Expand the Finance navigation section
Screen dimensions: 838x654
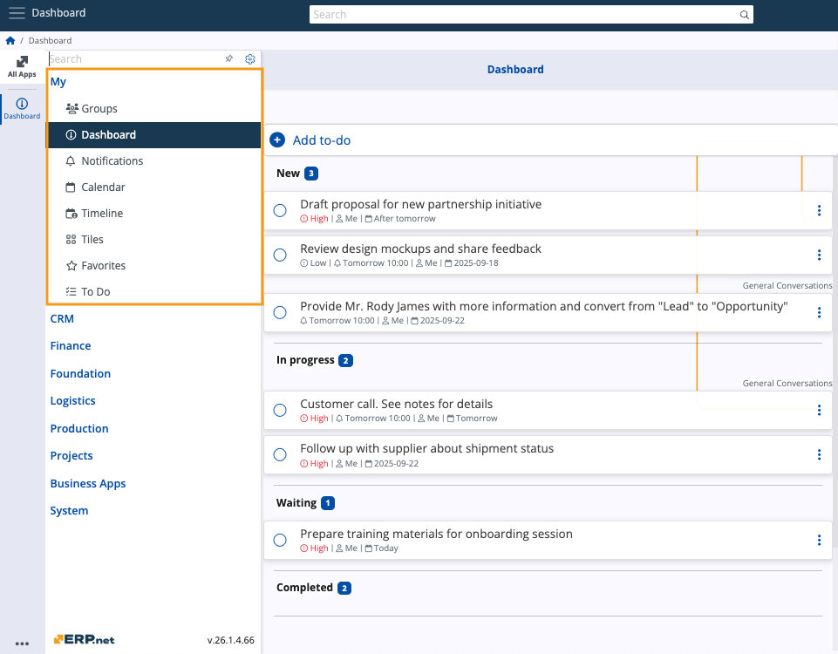pyautogui.click(x=71, y=346)
